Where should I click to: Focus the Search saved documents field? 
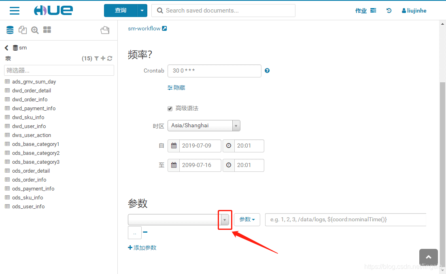click(x=223, y=11)
